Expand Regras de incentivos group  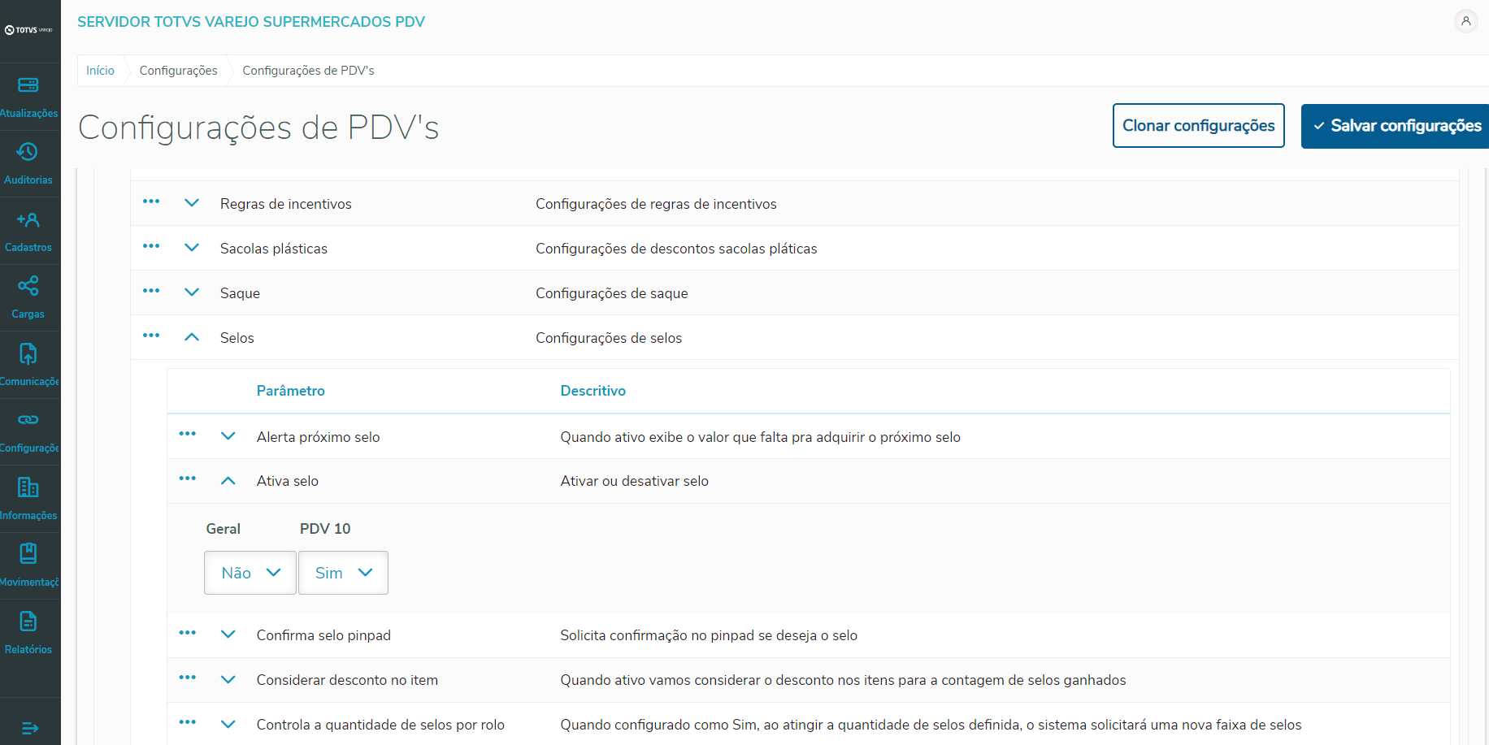click(x=192, y=203)
